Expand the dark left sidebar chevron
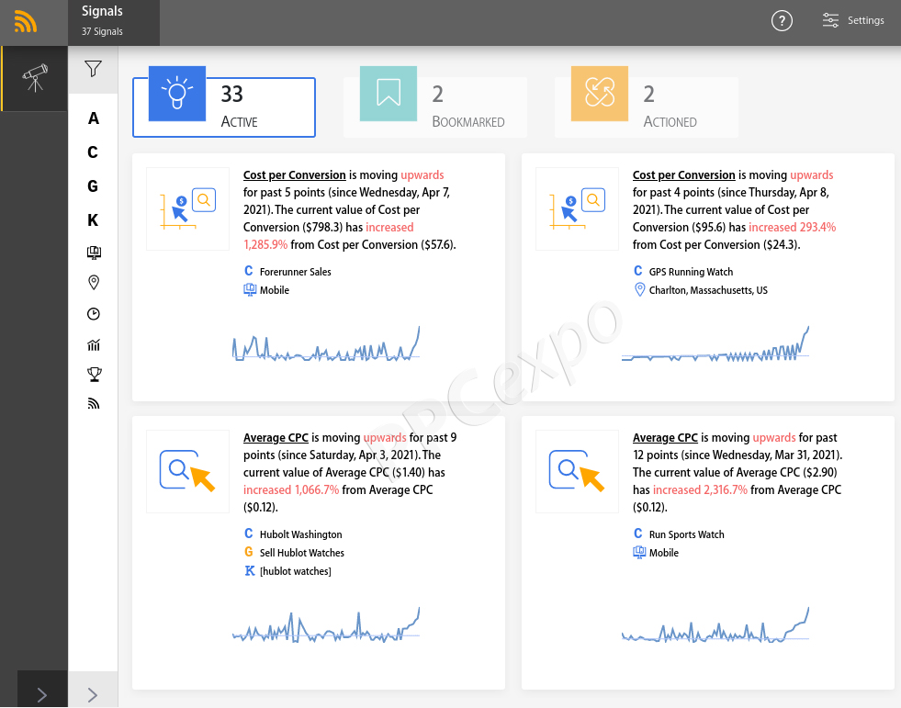This screenshot has height=708, width=901. click(x=42, y=695)
